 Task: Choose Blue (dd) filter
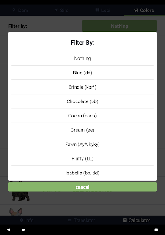(82, 73)
